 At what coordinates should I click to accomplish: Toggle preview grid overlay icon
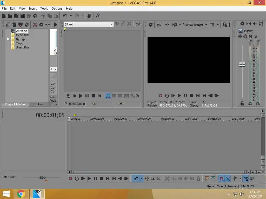coord(212,25)
